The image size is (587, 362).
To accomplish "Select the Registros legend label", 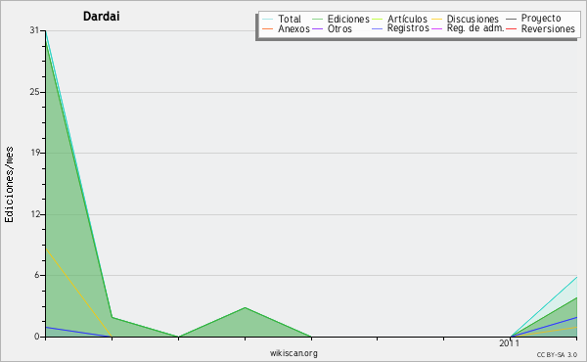I will (408, 28).
